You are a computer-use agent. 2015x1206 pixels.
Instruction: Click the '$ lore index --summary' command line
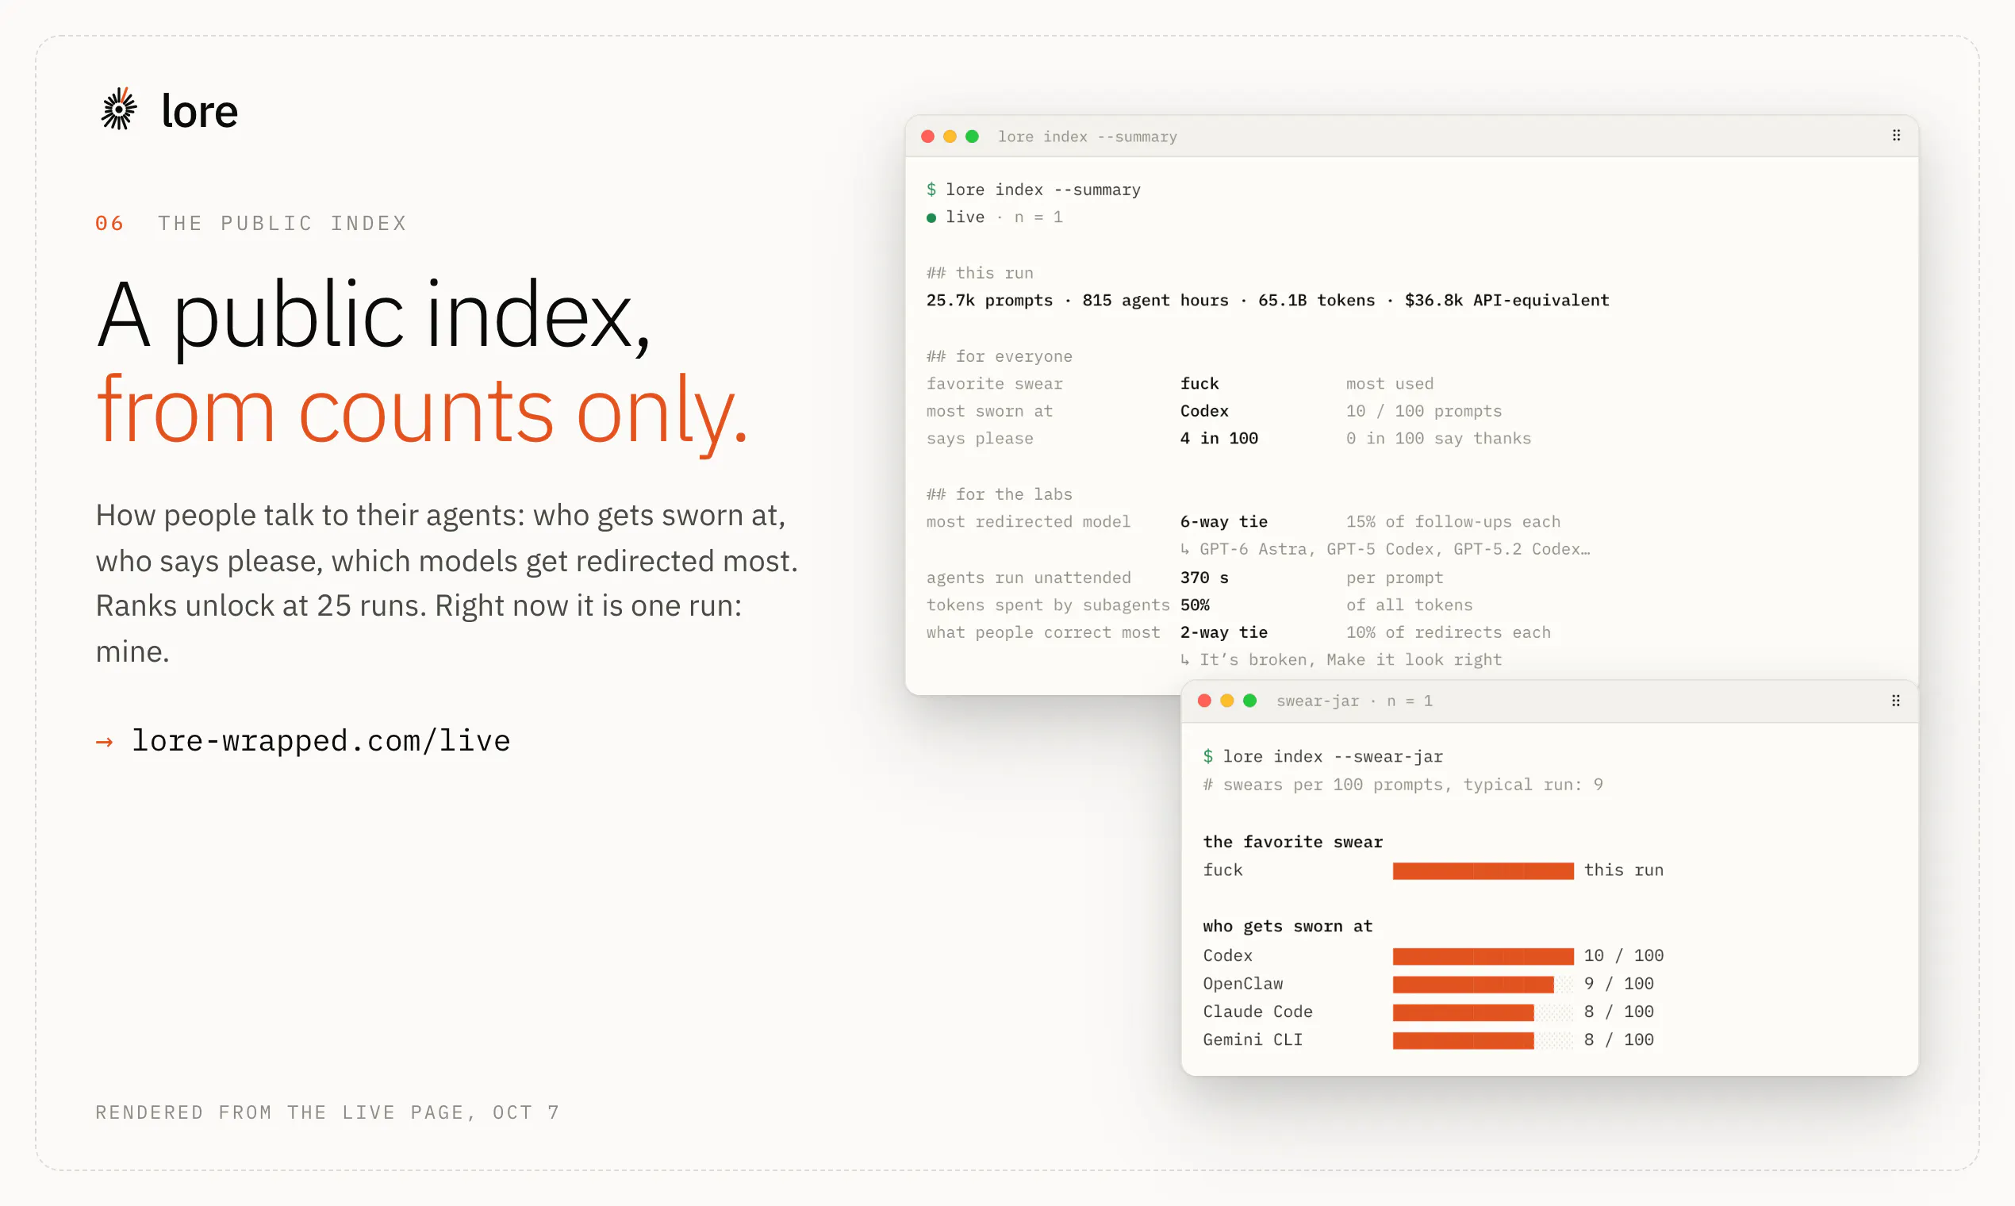tap(1034, 190)
